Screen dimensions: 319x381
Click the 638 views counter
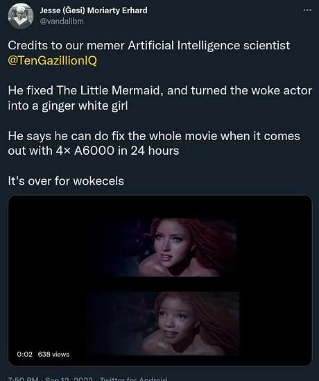click(x=53, y=354)
